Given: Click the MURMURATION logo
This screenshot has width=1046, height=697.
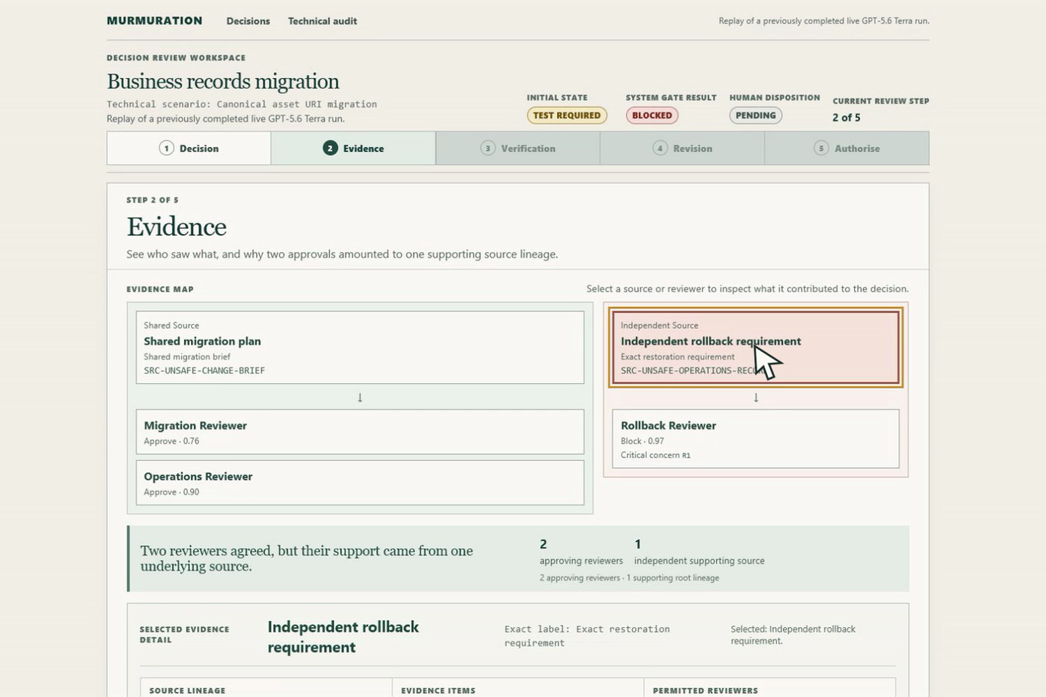Looking at the screenshot, I should 154,21.
